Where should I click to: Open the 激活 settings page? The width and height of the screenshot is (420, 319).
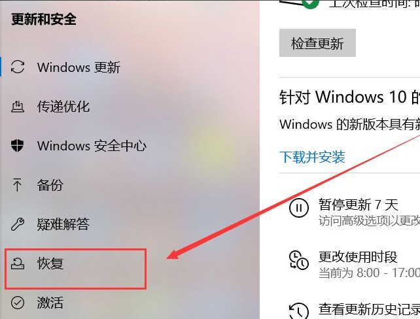pos(130,303)
